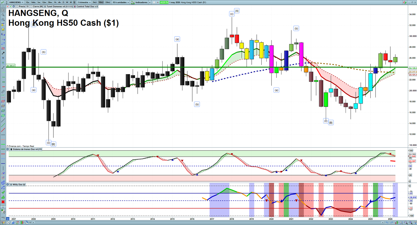Toggle the Precio checkbox
This screenshot has height=225, width=417.
click(17, 7)
